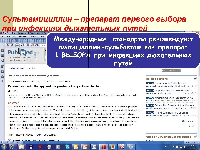Open the home page via house icon

(x=28, y=45)
